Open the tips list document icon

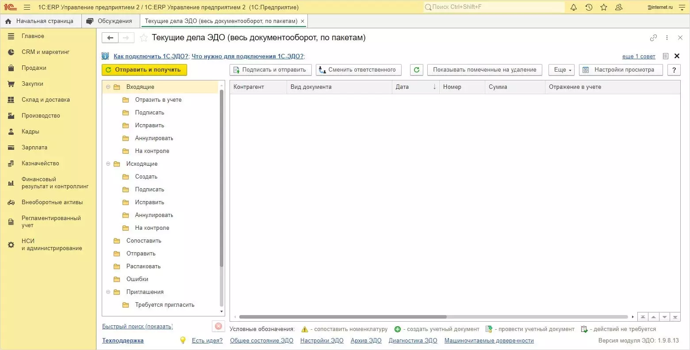[x=665, y=56]
